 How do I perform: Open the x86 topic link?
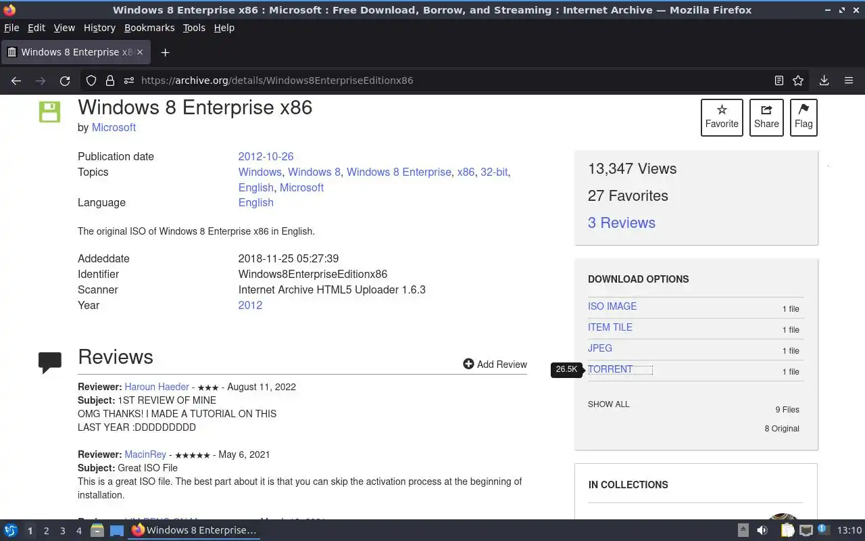click(x=466, y=172)
